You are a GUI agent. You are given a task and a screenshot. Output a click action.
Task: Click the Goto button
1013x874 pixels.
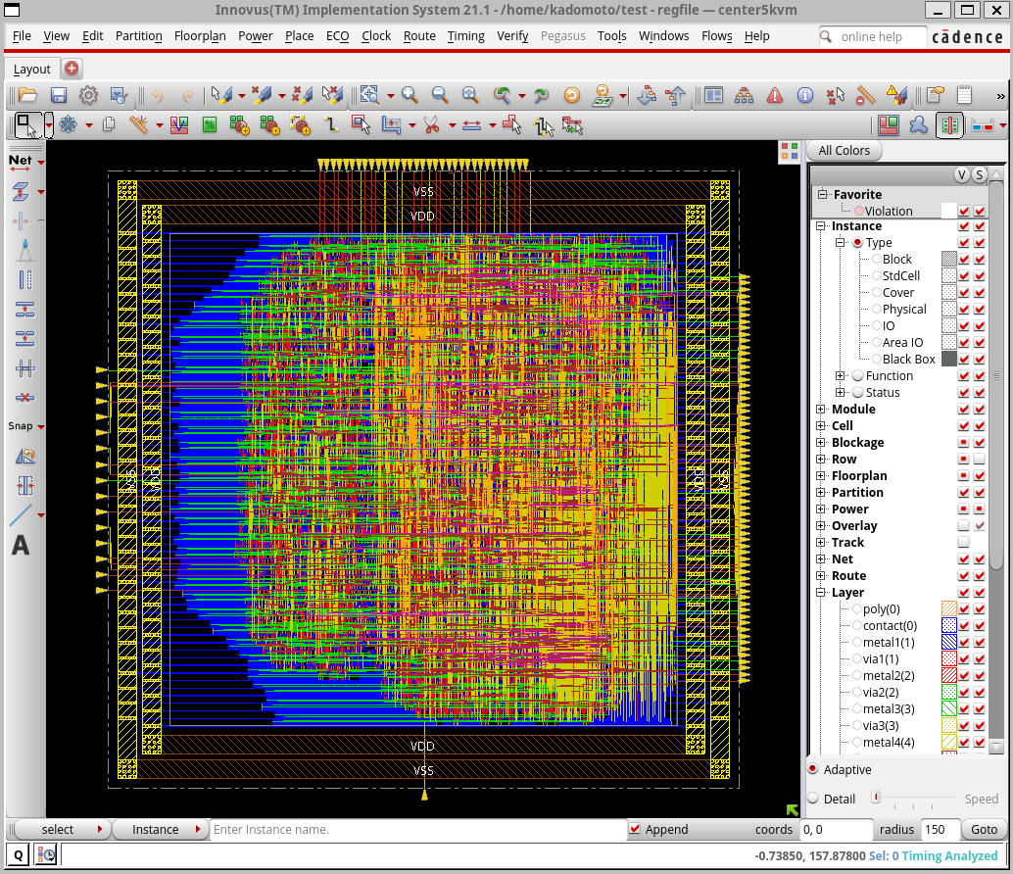(x=984, y=829)
